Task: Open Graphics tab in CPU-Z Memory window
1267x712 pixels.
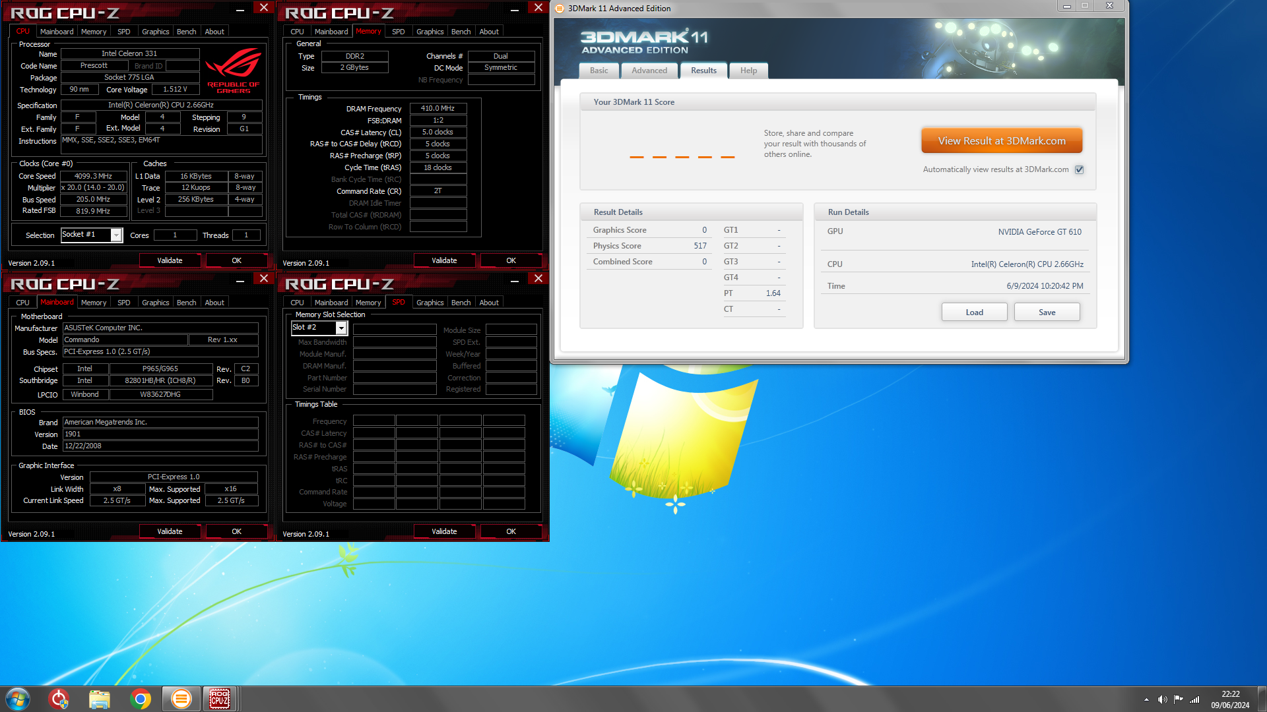Action: coord(430,32)
